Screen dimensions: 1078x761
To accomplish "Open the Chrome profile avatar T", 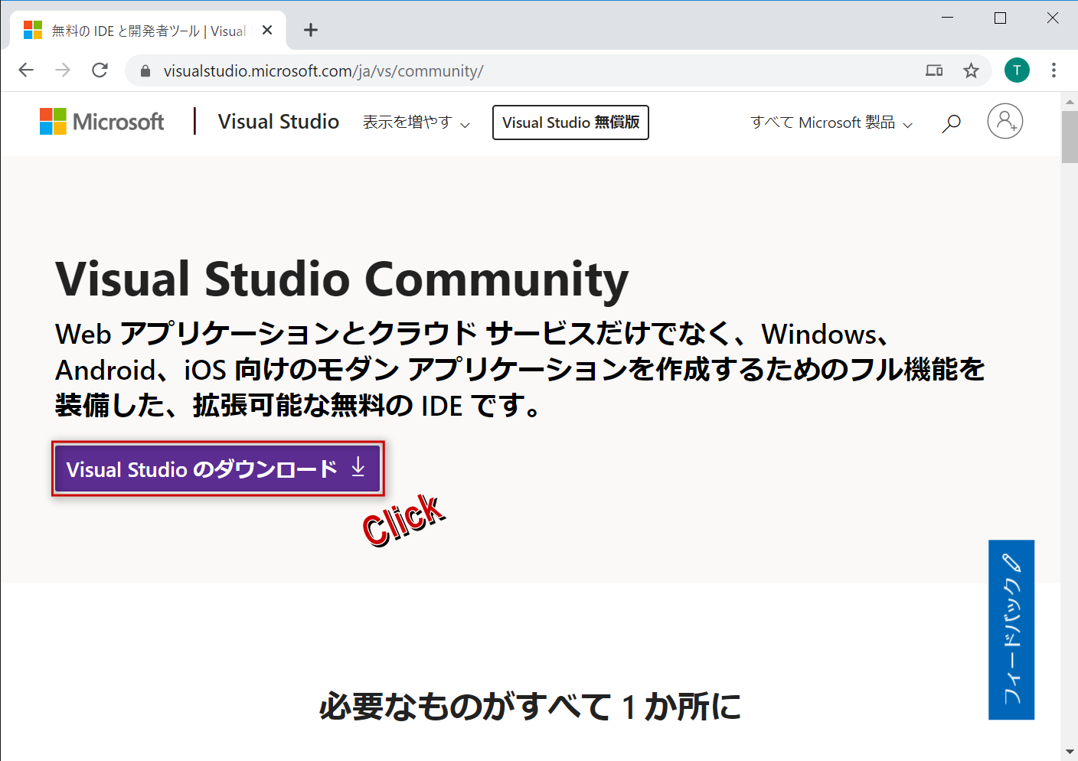I will (x=1017, y=70).
